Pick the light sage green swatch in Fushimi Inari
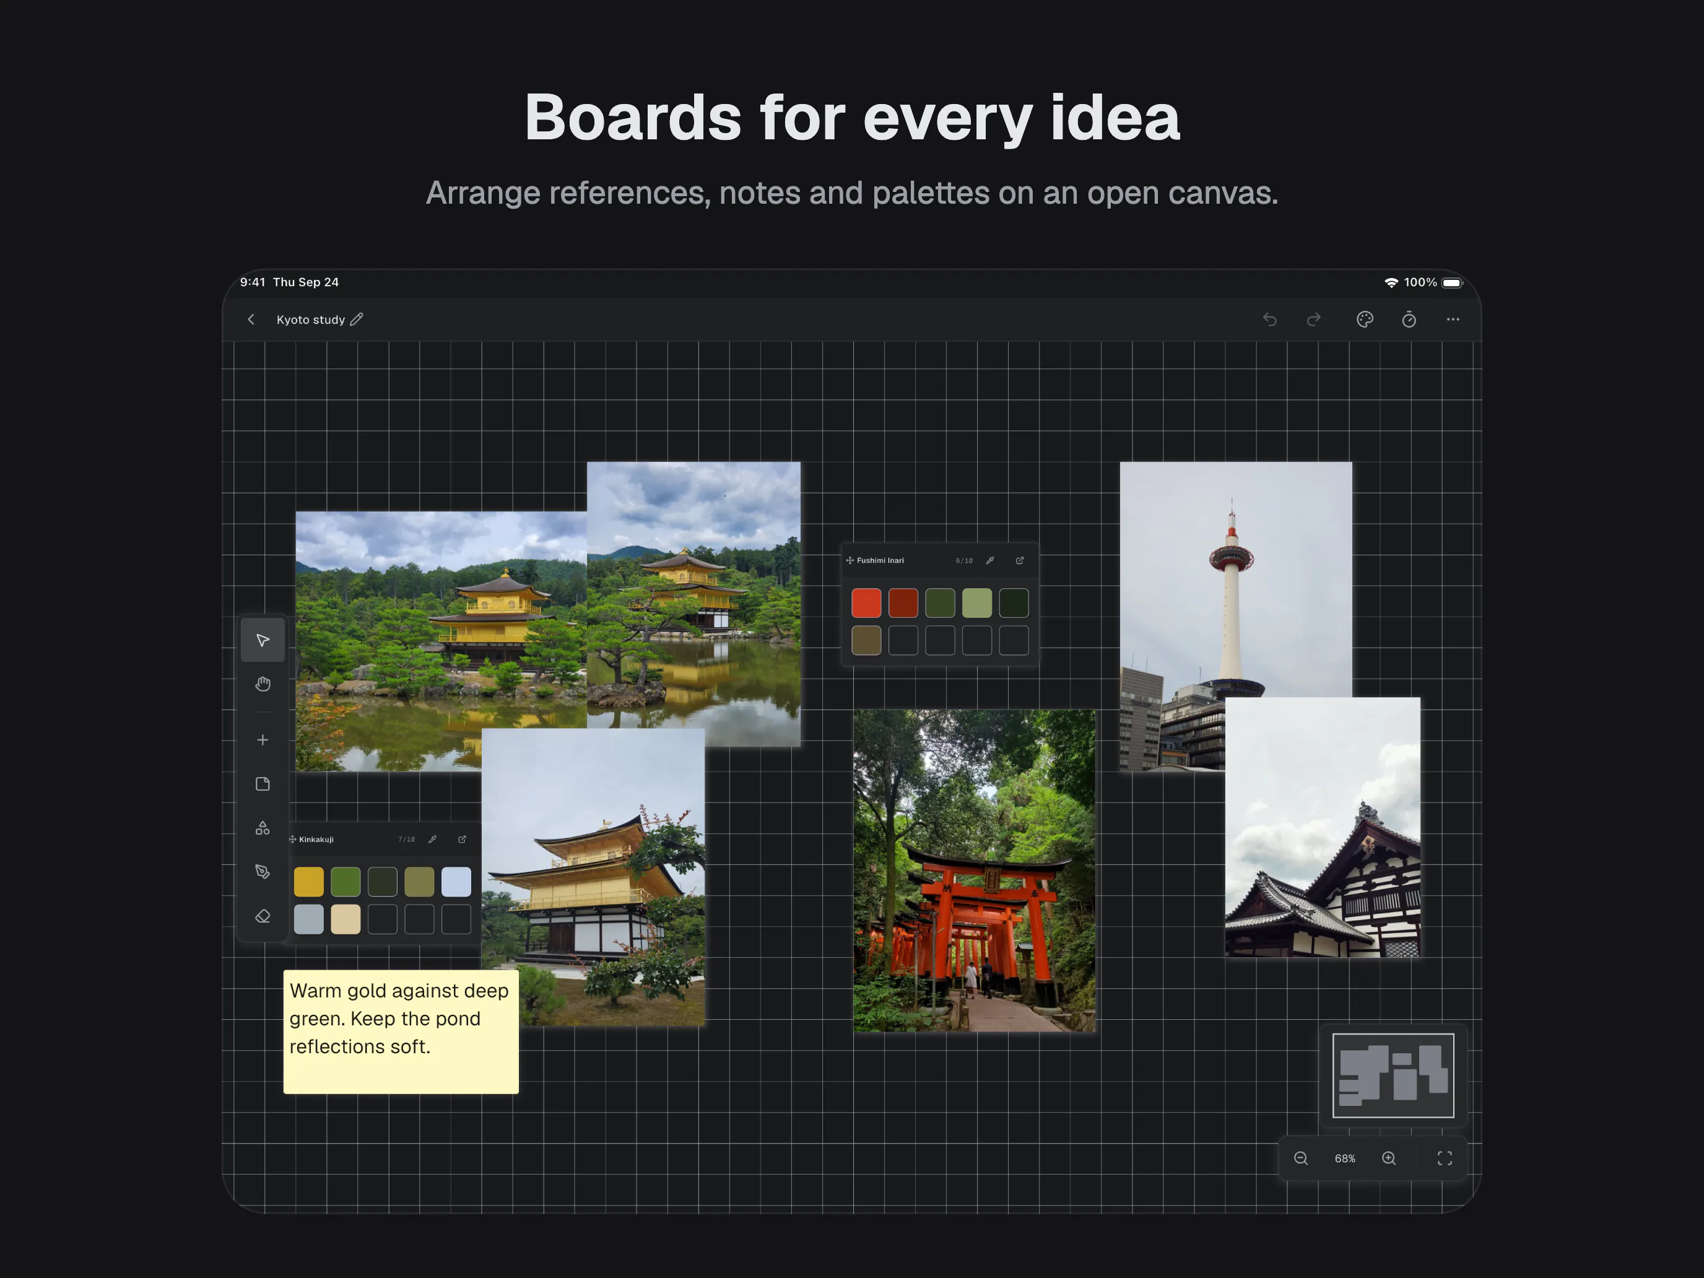This screenshot has width=1704, height=1278. pos(977,603)
